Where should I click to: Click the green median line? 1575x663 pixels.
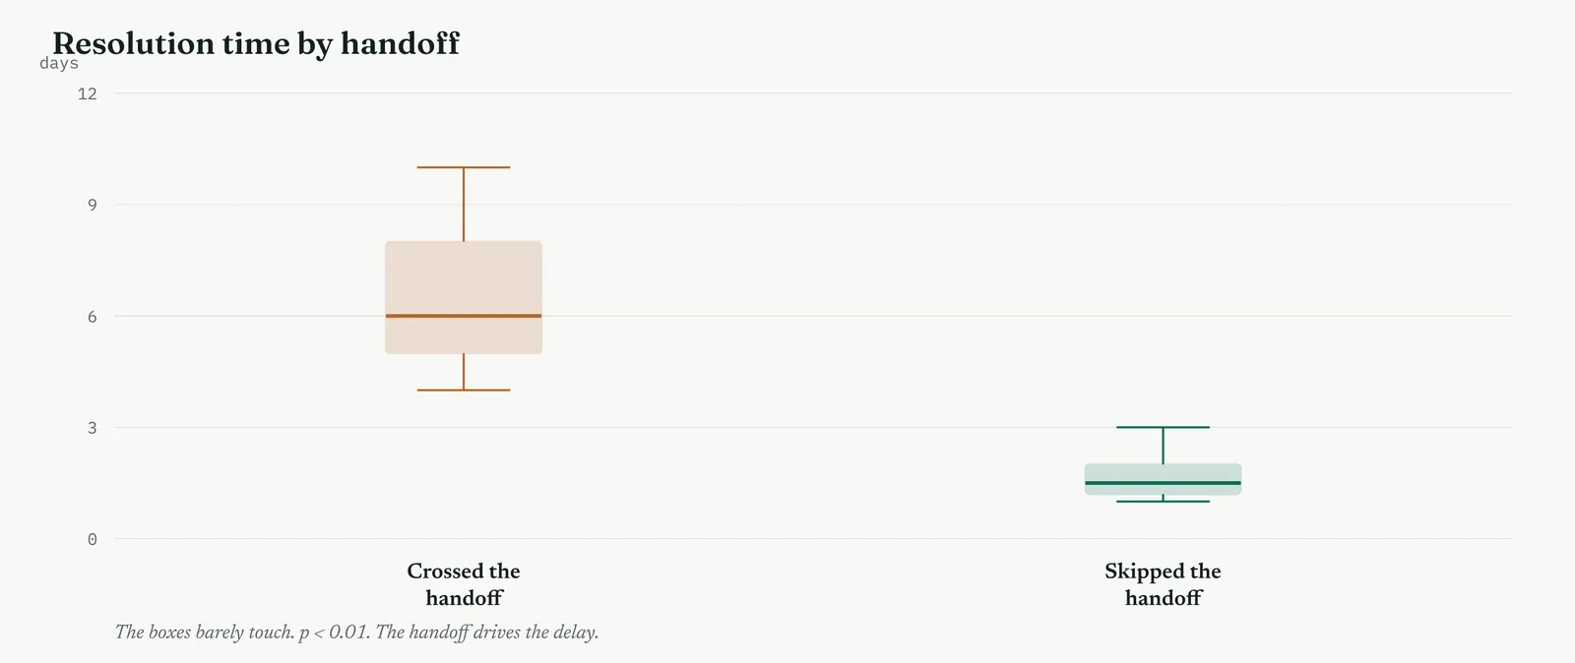[x=1163, y=483]
